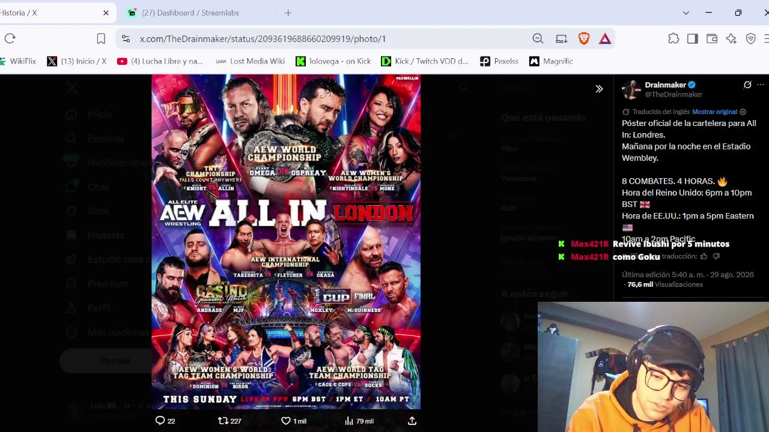This screenshot has width=769, height=432.
Task: Open the WikiFlix bookmark
Action: pyautogui.click(x=18, y=61)
